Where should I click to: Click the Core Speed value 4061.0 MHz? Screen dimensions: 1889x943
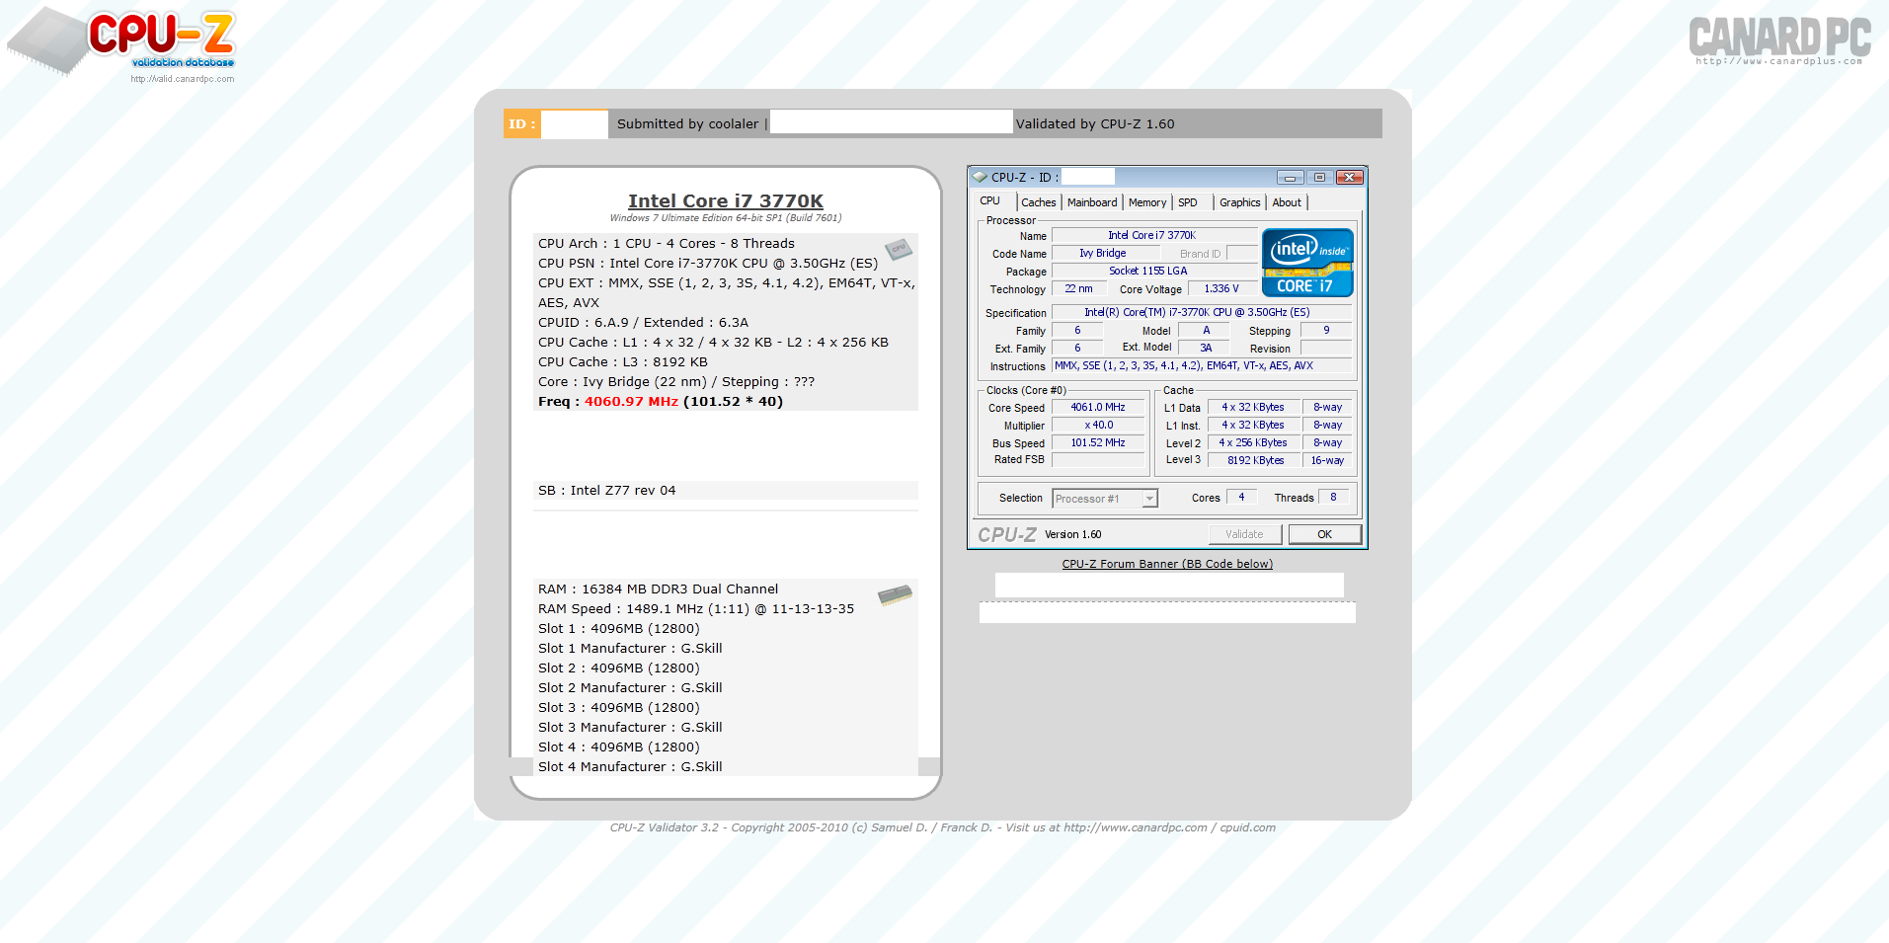pos(1098,407)
